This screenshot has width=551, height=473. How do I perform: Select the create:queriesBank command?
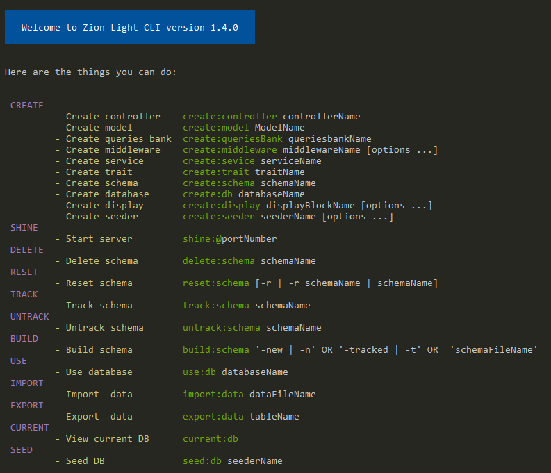pos(233,139)
